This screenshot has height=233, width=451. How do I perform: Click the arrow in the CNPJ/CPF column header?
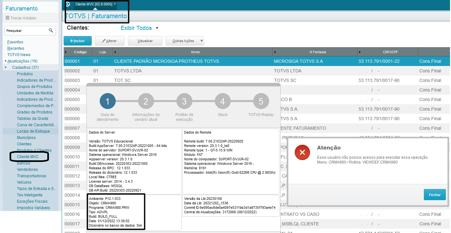tap(360, 52)
